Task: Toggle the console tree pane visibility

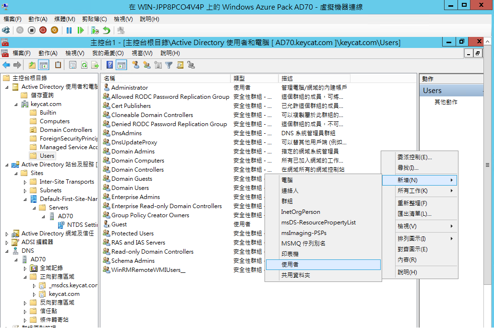Action: (x=44, y=65)
